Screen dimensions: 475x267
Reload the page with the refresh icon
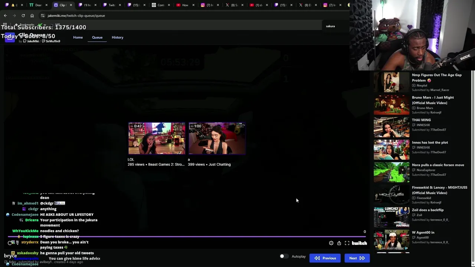pyautogui.click(x=23, y=16)
